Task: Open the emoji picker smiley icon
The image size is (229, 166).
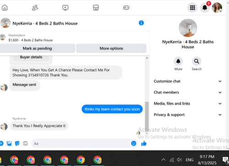Action: 134,143
